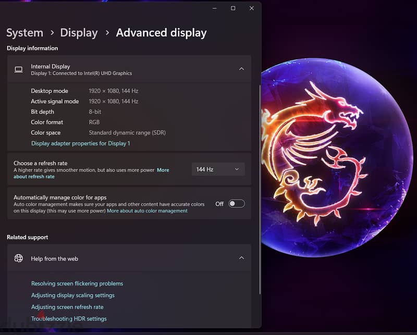
Task: Open Resolving screen flickering problems
Action: point(77,284)
